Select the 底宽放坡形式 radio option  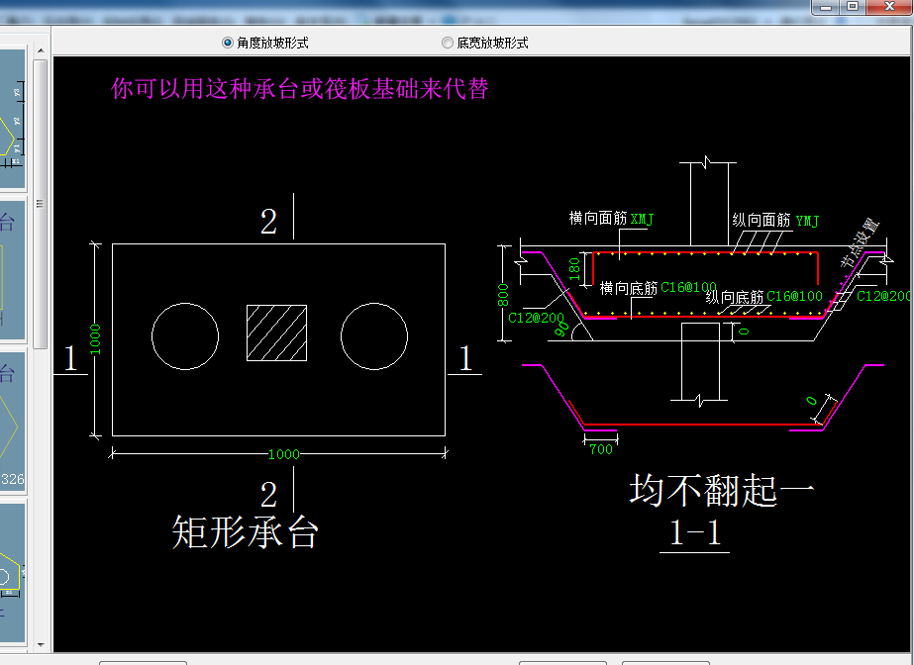448,43
